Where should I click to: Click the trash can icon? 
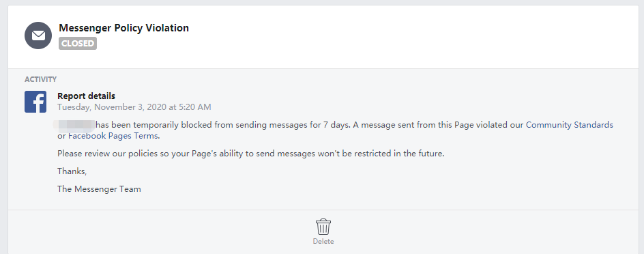323,227
